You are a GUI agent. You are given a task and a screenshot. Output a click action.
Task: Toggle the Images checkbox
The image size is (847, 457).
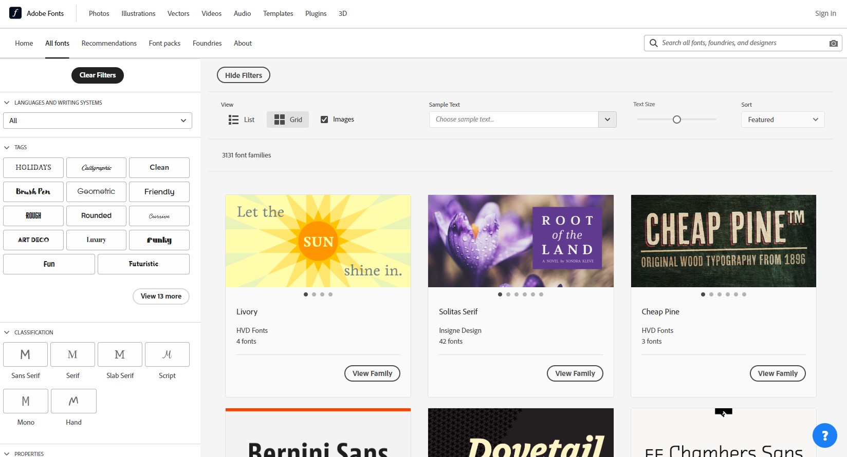(324, 120)
